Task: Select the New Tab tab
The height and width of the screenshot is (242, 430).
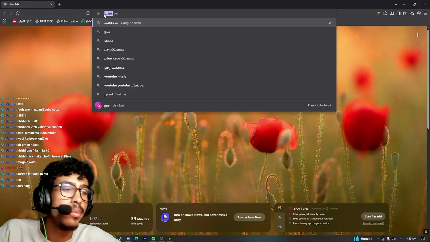Action: pyautogui.click(x=28, y=4)
